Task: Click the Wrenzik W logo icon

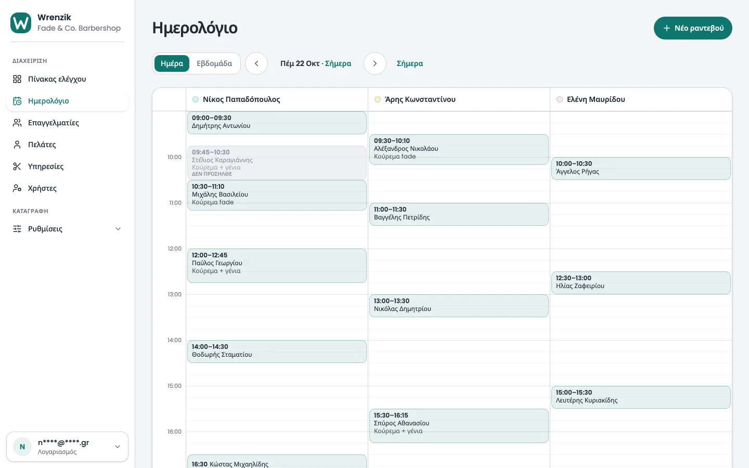Action: [x=21, y=23]
